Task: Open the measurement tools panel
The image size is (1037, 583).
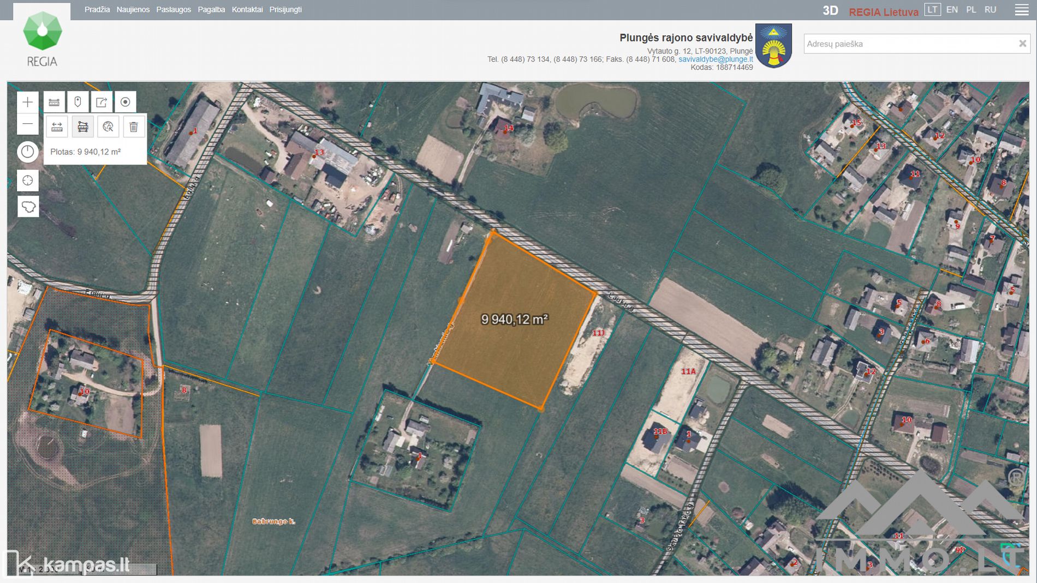Action: click(54, 102)
